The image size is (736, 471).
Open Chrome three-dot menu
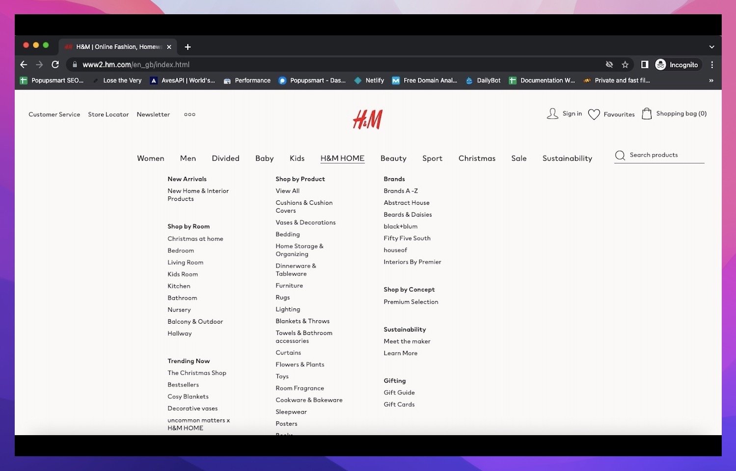click(x=712, y=64)
